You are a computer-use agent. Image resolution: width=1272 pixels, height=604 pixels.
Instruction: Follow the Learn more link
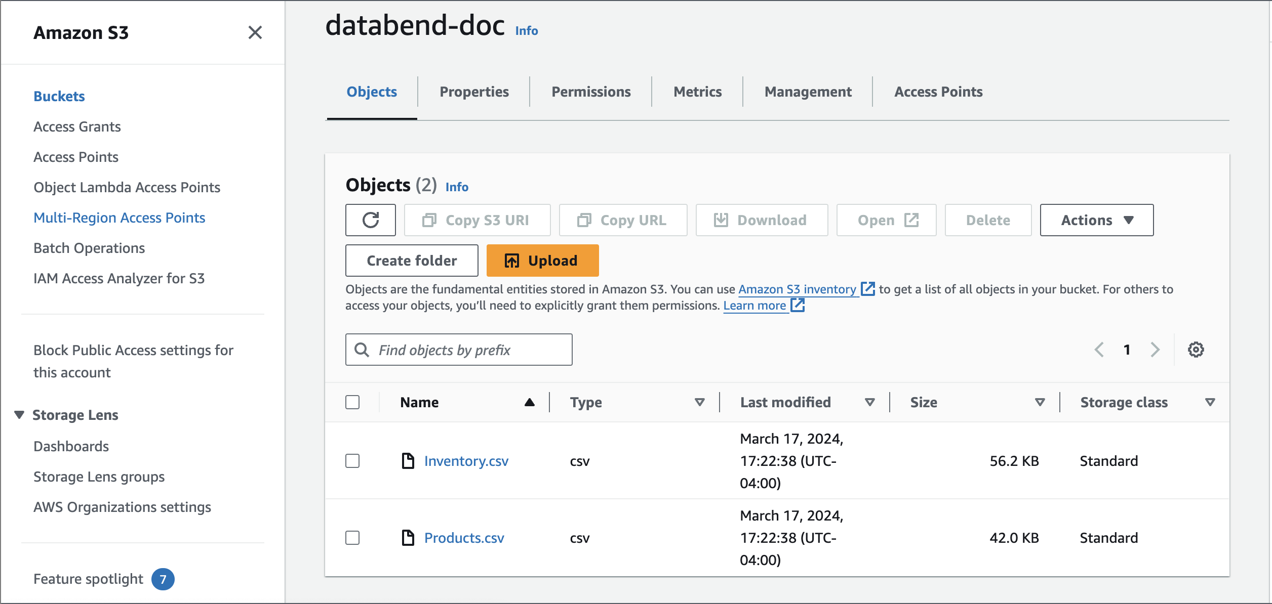[x=754, y=306]
